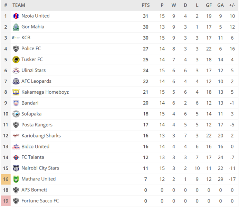This screenshot has height=207, width=239.
Task: Click the AFC Leopards club crest
Action: (16, 81)
